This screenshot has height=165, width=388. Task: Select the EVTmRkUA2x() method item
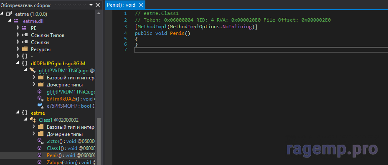66,99
